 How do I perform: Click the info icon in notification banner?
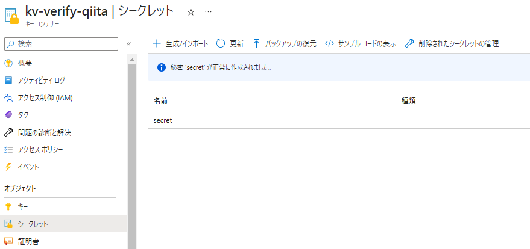coord(162,67)
